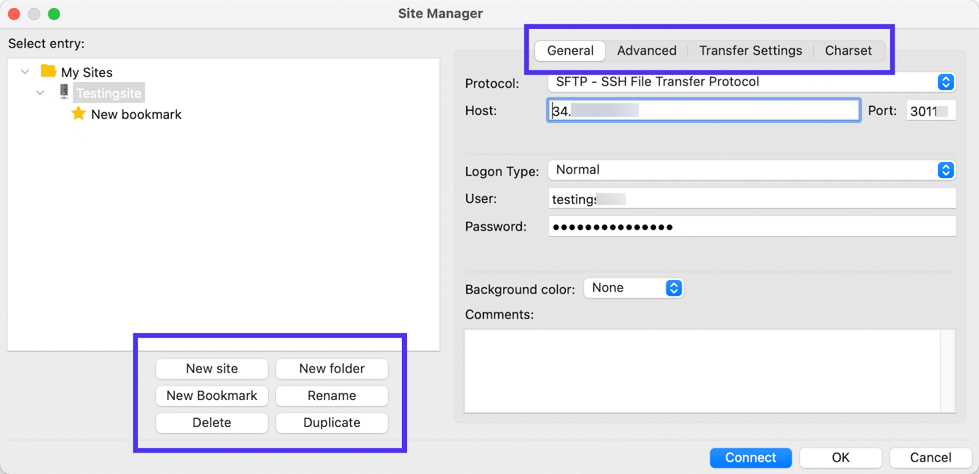Click the New site button

click(x=212, y=369)
